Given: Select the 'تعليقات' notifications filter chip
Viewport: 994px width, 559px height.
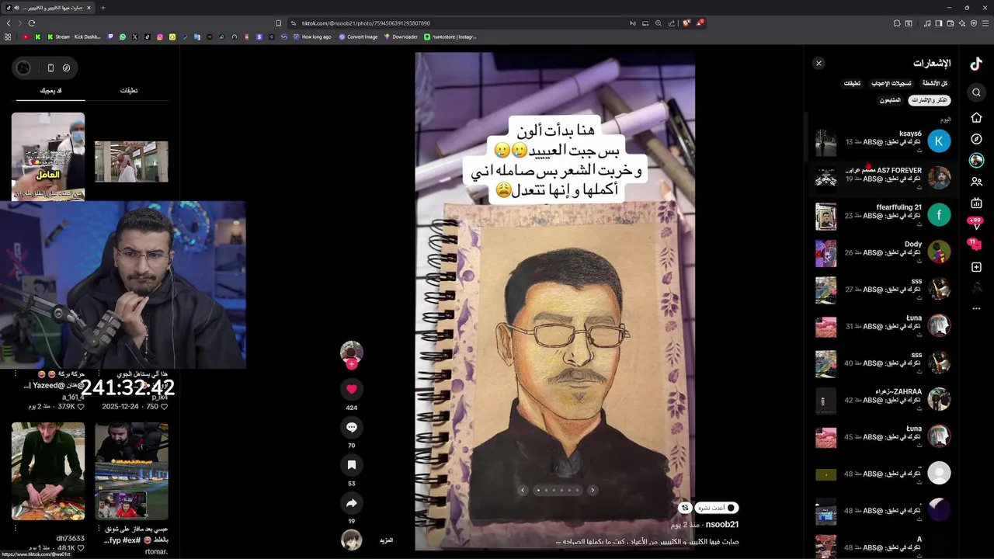Looking at the screenshot, I should [853, 83].
